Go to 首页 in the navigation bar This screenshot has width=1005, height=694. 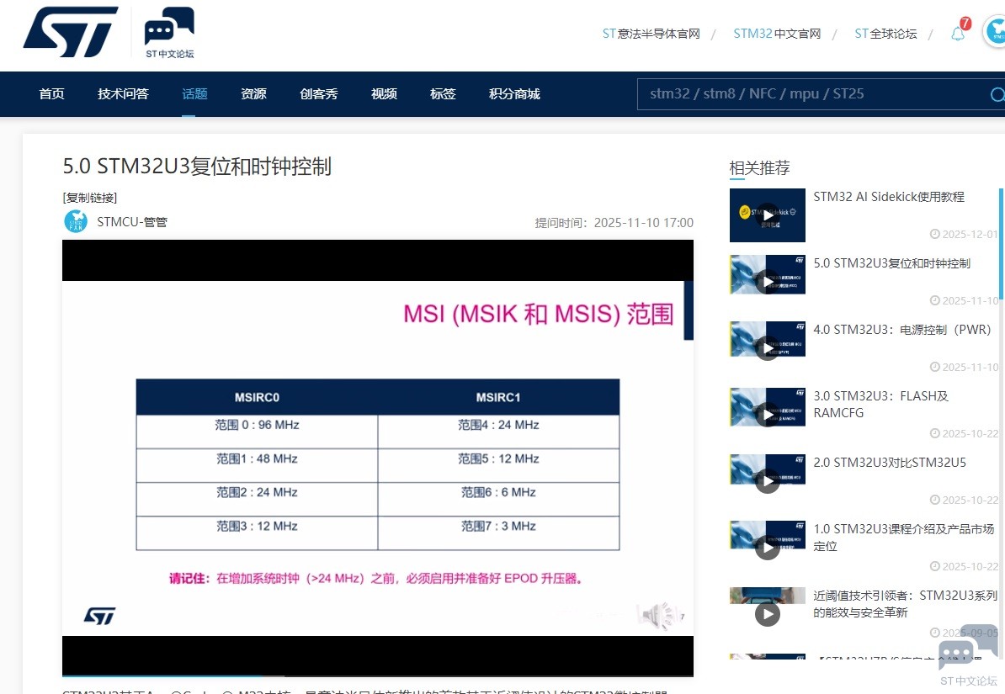(52, 93)
